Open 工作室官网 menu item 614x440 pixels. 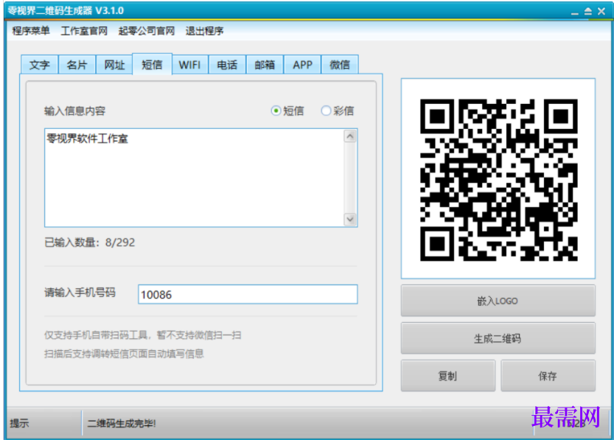point(84,30)
